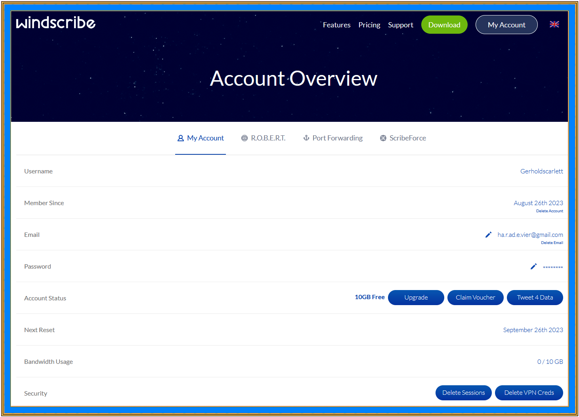This screenshot has height=417, width=579.
Task: Click the Upgrade button
Action: [x=416, y=298]
